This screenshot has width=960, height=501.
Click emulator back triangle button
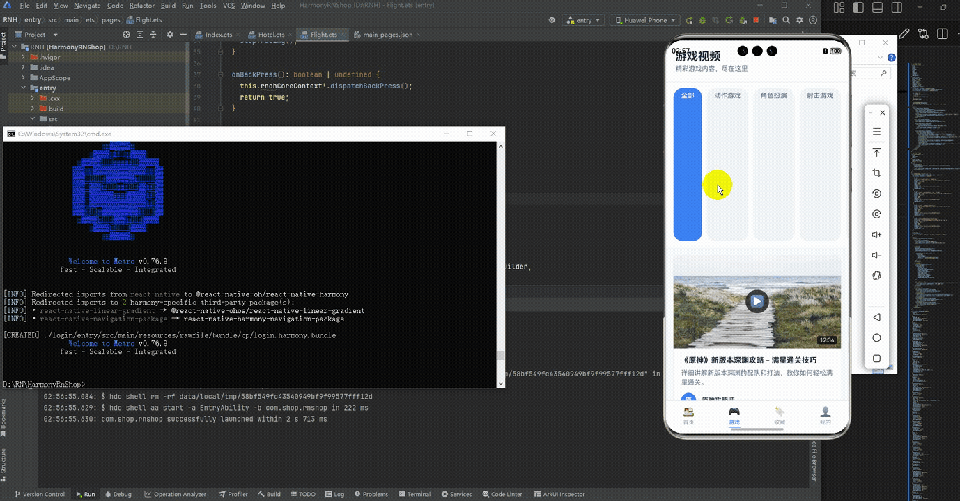876,317
